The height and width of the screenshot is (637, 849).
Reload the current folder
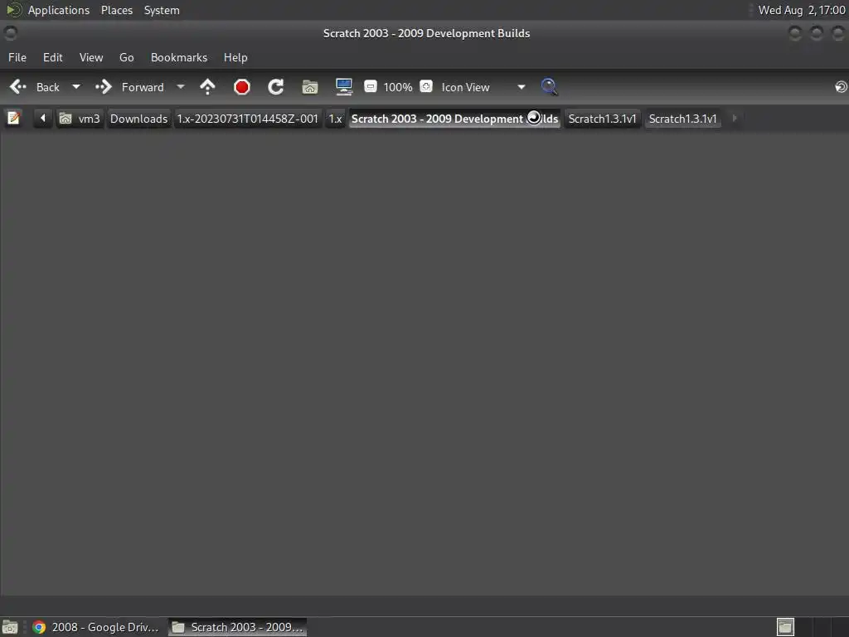point(276,87)
